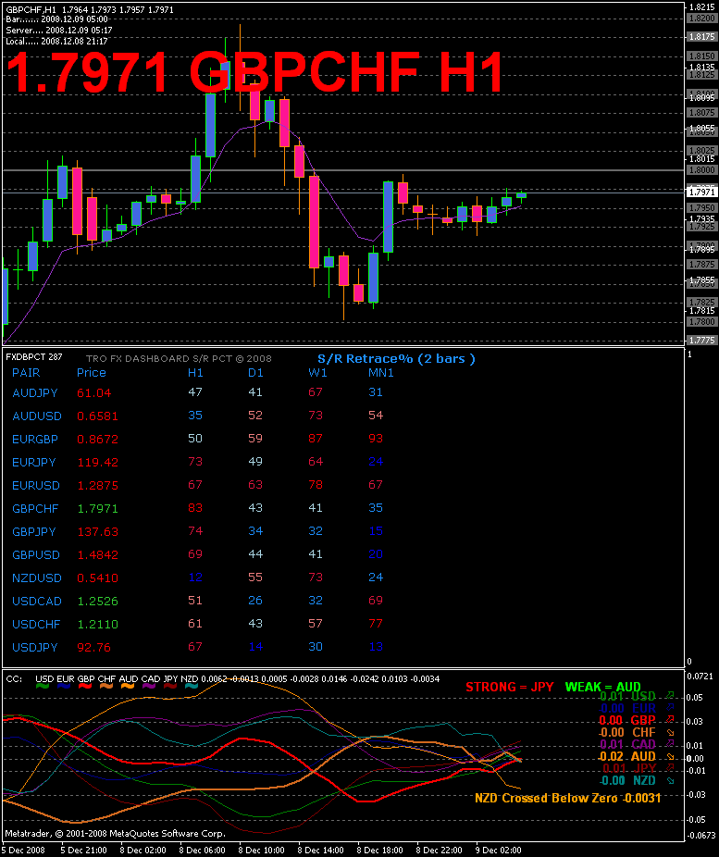The width and height of the screenshot is (719, 857).
Task: Click the trend arrow icon beside USD strength
Action: point(670,696)
